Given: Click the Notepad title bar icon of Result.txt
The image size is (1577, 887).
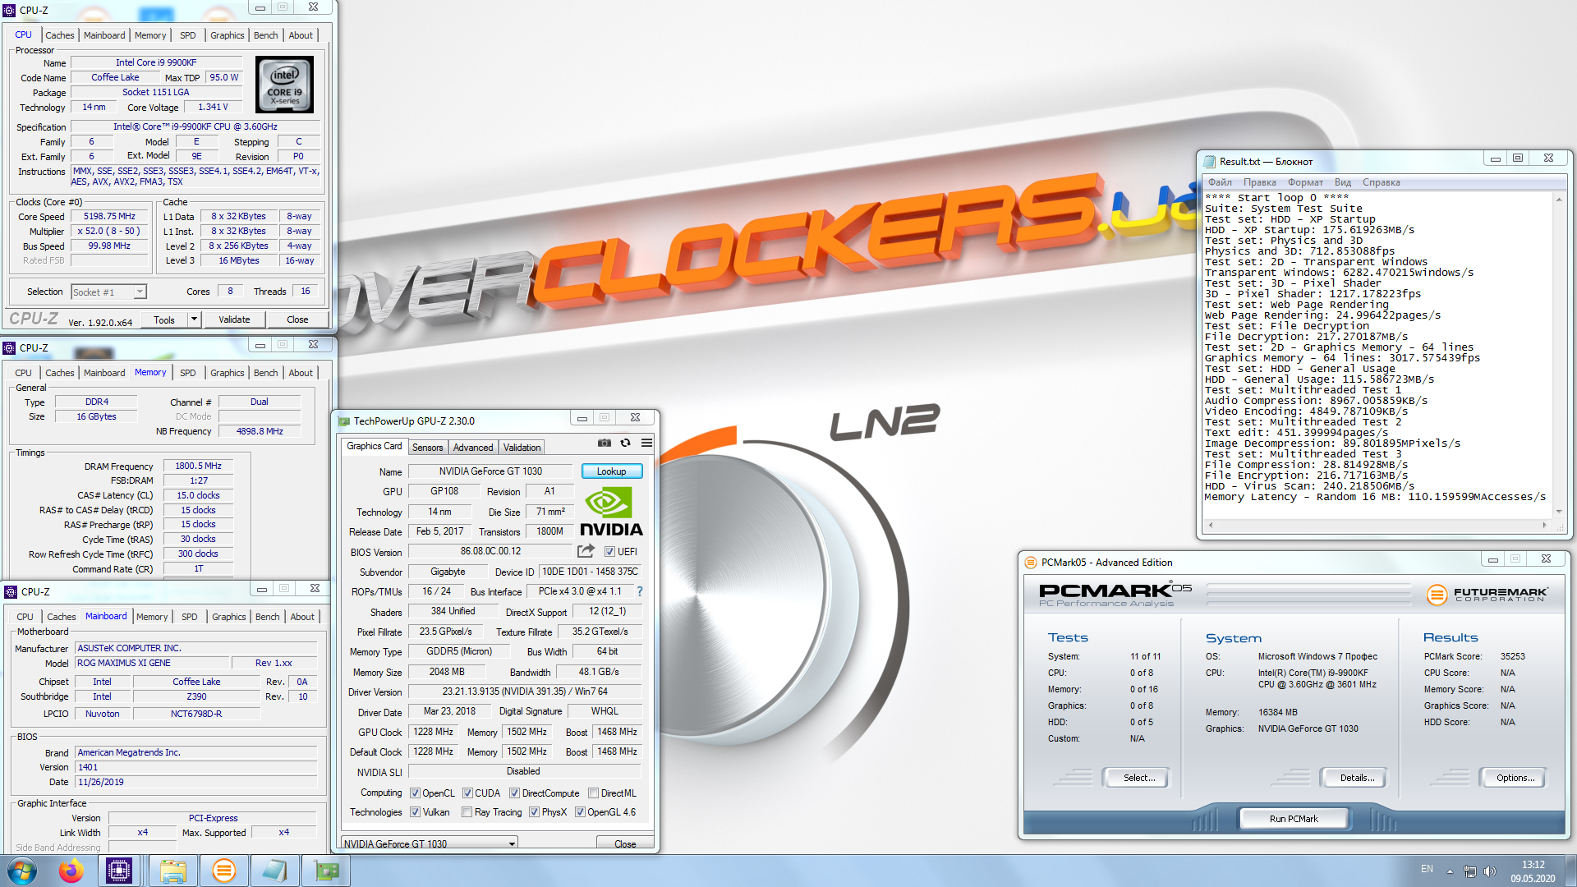Looking at the screenshot, I should tap(1209, 162).
